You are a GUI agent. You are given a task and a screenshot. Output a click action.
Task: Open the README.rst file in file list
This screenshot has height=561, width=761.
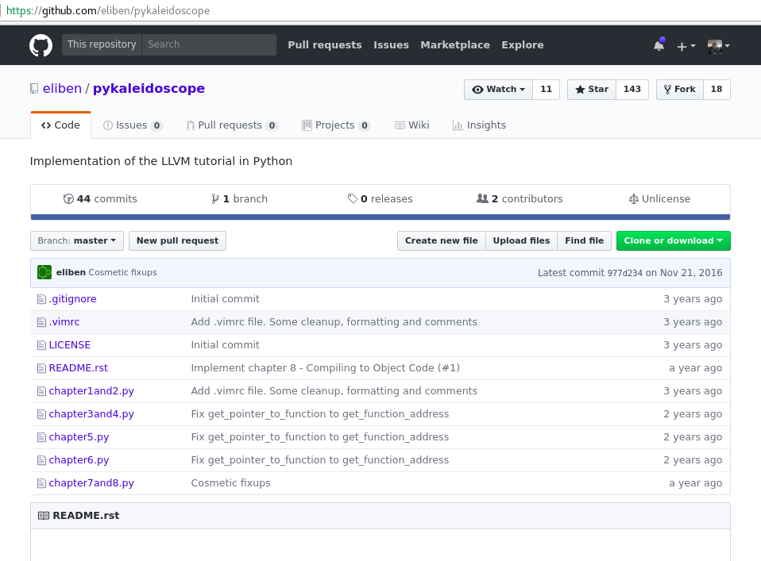coord(79,368)
